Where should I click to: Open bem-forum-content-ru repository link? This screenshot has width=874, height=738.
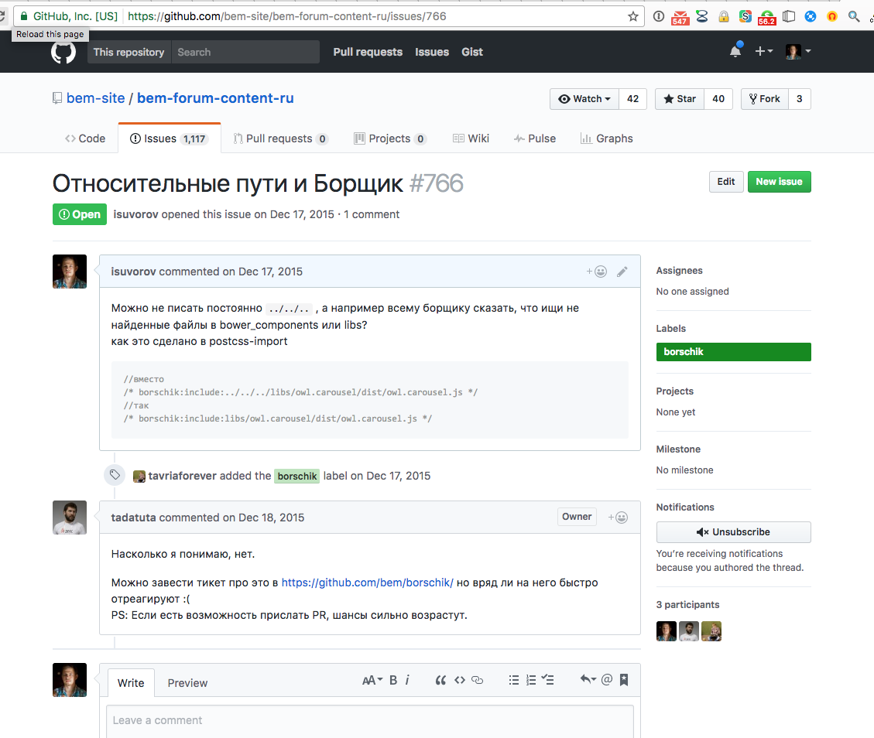(215, 98)
